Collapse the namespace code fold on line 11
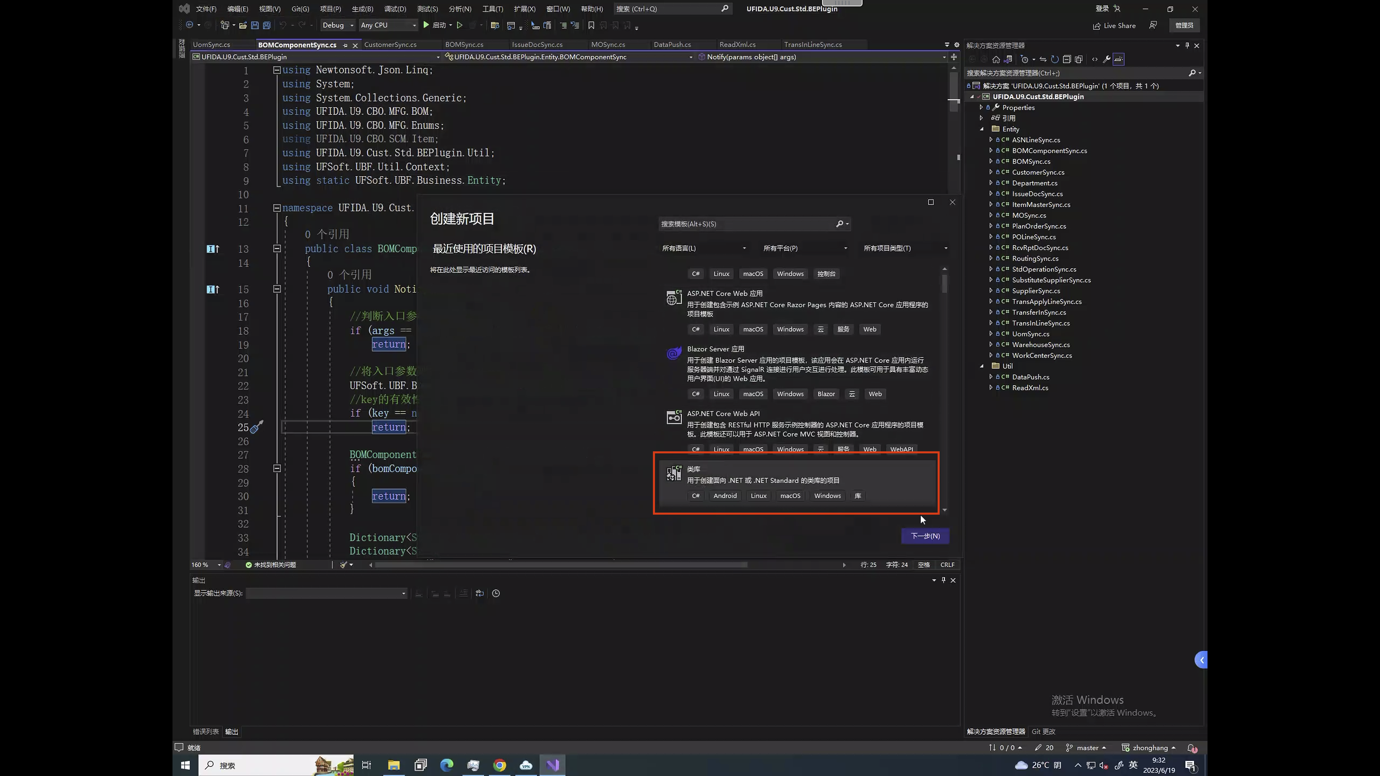 coord(277,208)
